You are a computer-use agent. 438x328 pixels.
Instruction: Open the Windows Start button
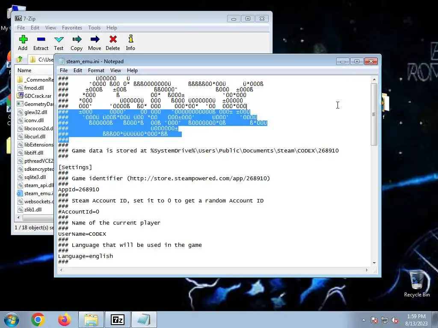tap(11, 319)
